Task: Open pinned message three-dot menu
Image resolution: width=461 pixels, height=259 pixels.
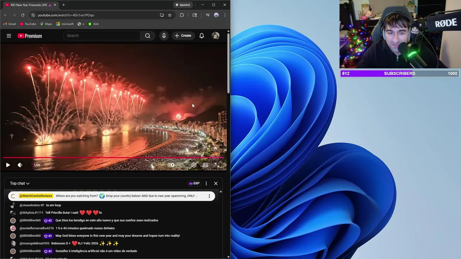Action: (209, 196)
